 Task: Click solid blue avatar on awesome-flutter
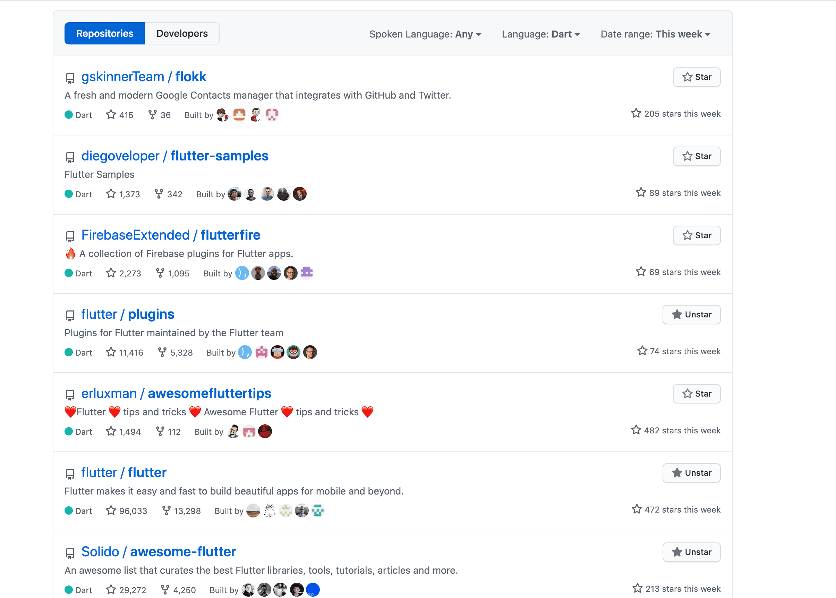313,590
